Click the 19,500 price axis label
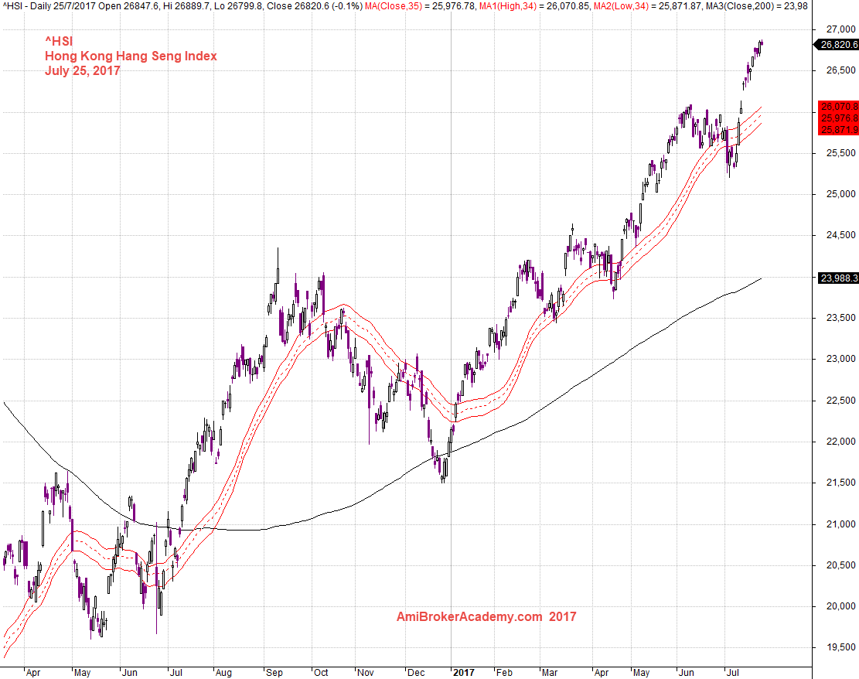 pyautogui.click(x=841, y=647)
